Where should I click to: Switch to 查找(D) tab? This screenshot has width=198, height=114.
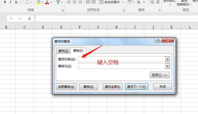coord(64,51)
